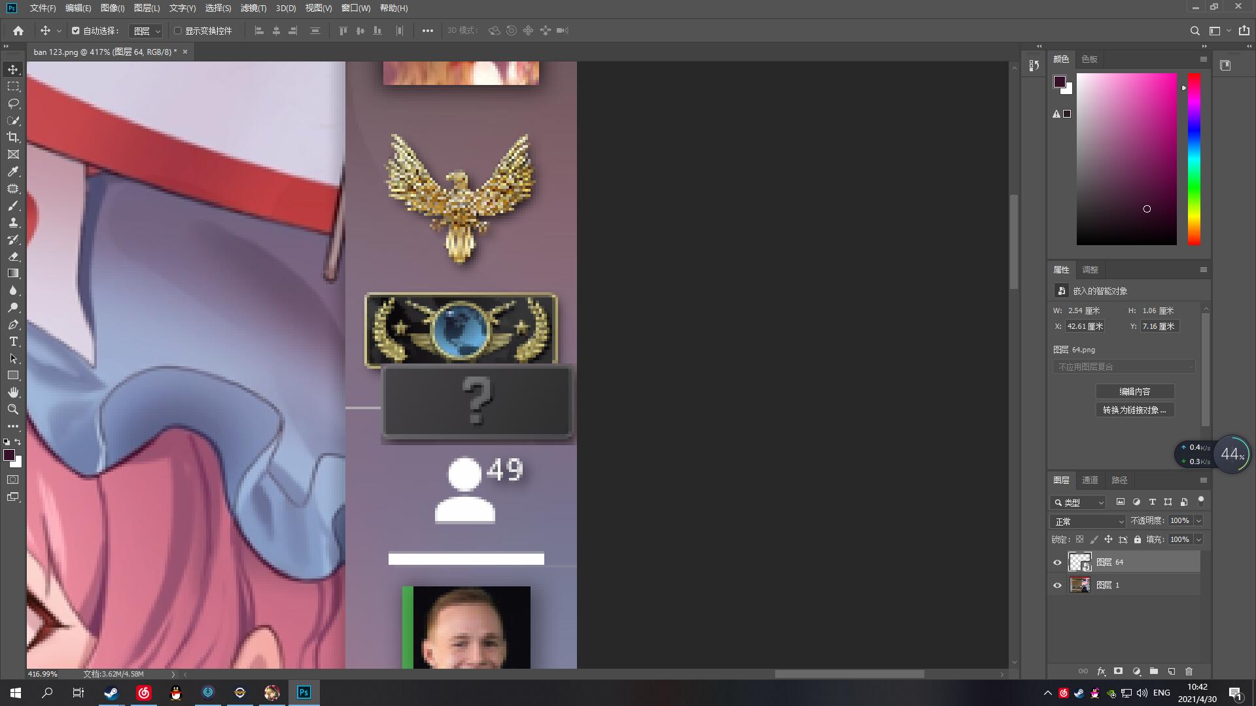The width and height of the screenshot is (1256, 706).
Task: Switch to the 通道 tab
Action: (x=1090, y=480)
